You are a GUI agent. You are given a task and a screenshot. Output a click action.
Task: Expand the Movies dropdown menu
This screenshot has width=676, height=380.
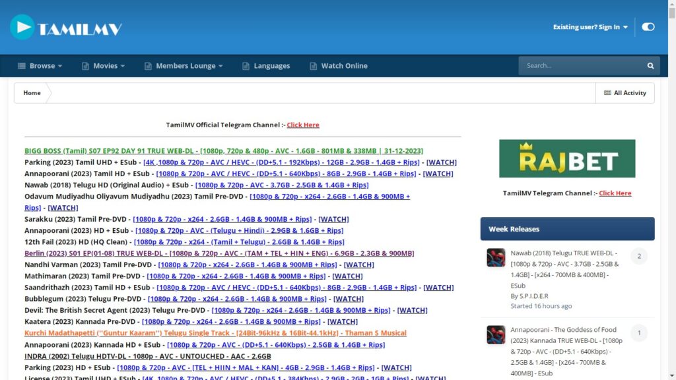105,66
